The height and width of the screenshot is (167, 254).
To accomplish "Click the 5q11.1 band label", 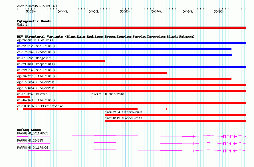I will click(x=22, y=25).
